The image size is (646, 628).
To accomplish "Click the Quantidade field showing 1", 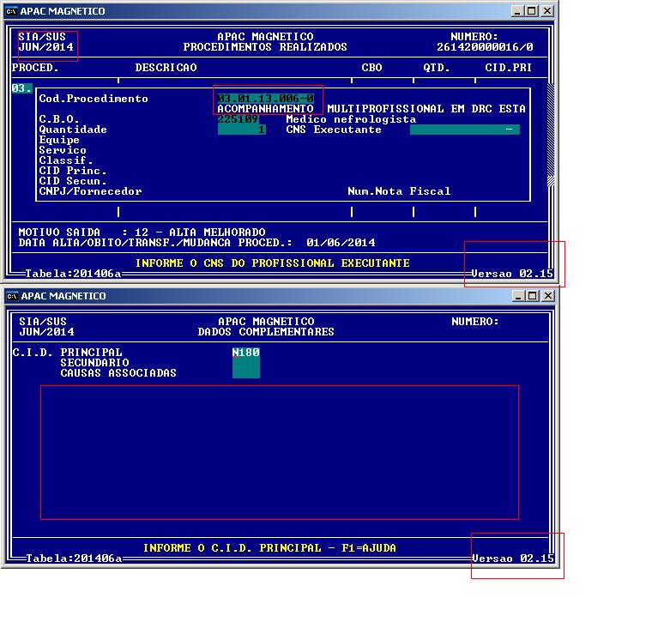I will [x=241, y=130].
